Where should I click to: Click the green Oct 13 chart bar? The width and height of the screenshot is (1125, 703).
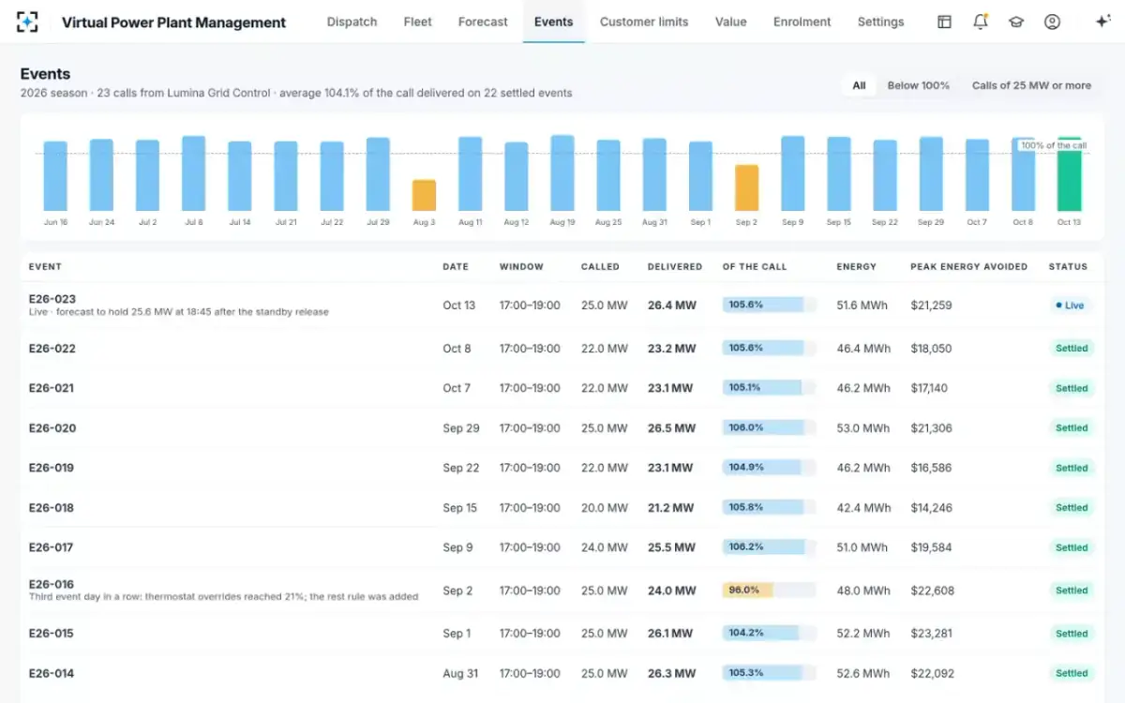1069,174
